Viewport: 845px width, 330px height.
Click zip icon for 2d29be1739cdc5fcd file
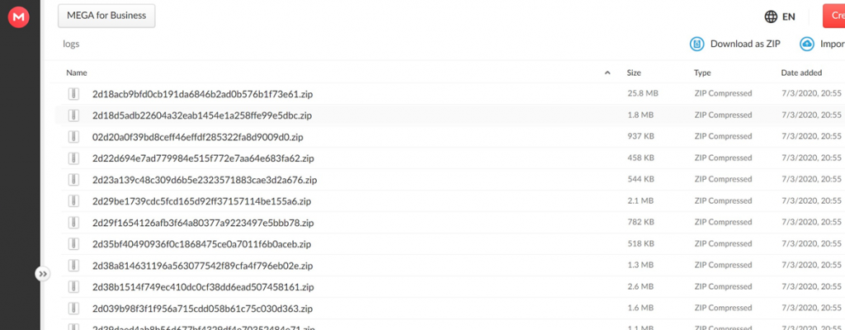(73, 201)
